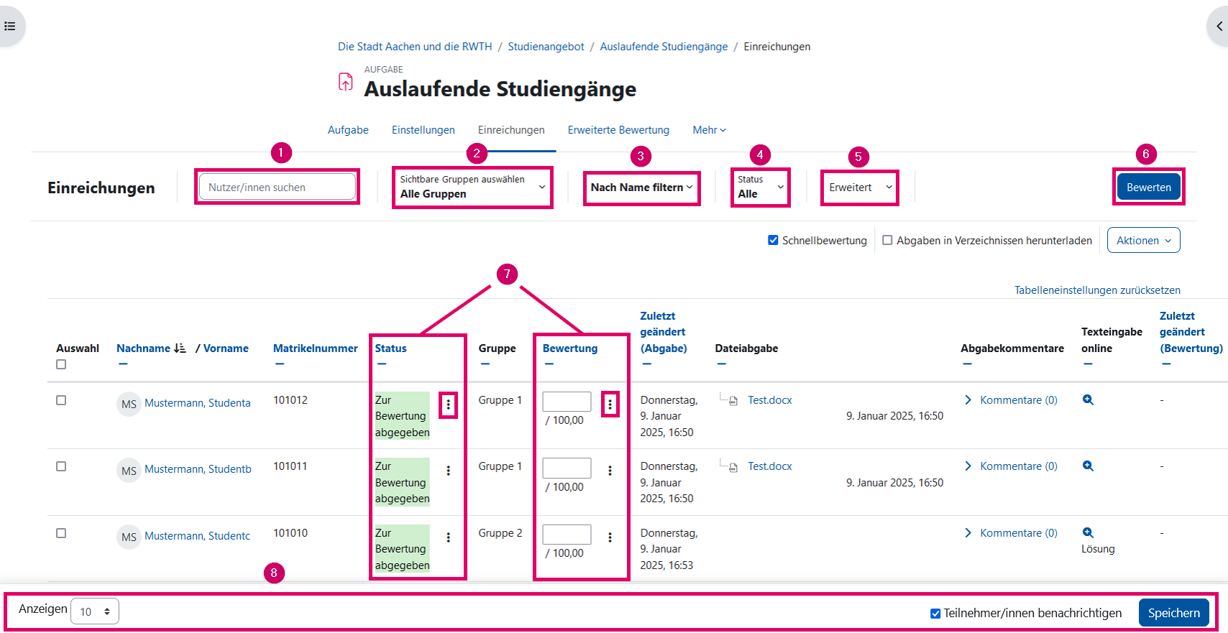This screenshot has height=633, width=1228.
Task: Click the grade input for Studentb
Action: point(567,468)
